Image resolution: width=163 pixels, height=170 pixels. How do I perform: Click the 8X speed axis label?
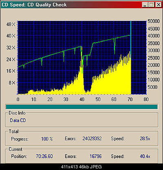pyautogui.click(x=12, y=82)
